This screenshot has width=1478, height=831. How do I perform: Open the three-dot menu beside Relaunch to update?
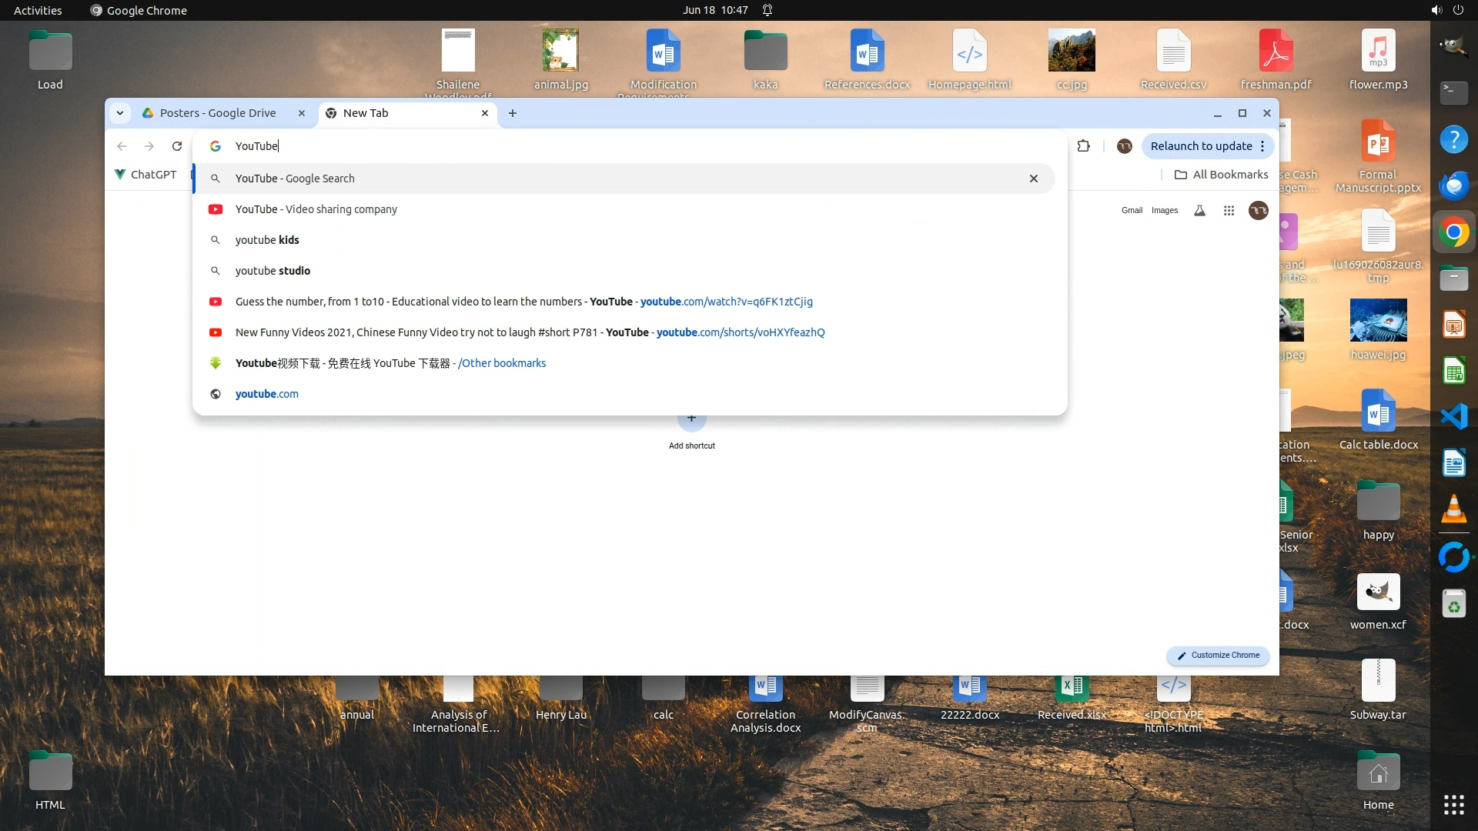click(x=1262, y=146)
